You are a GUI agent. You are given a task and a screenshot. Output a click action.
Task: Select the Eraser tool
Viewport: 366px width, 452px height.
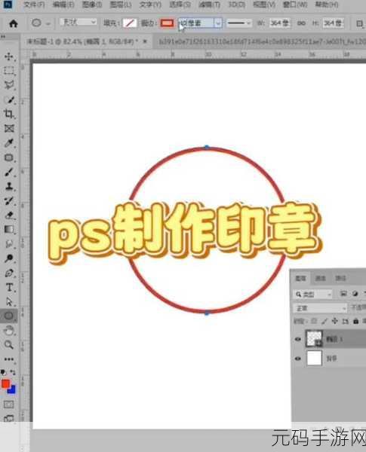(x=8, y=215)
